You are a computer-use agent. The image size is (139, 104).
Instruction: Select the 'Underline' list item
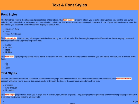pos(10,90)
